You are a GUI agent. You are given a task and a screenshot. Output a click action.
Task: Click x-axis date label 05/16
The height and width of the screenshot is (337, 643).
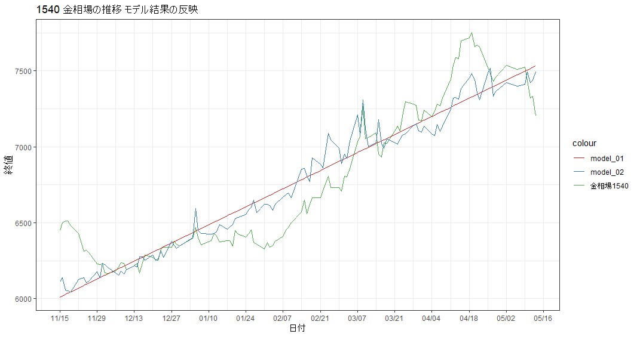(x=543, y=318)
